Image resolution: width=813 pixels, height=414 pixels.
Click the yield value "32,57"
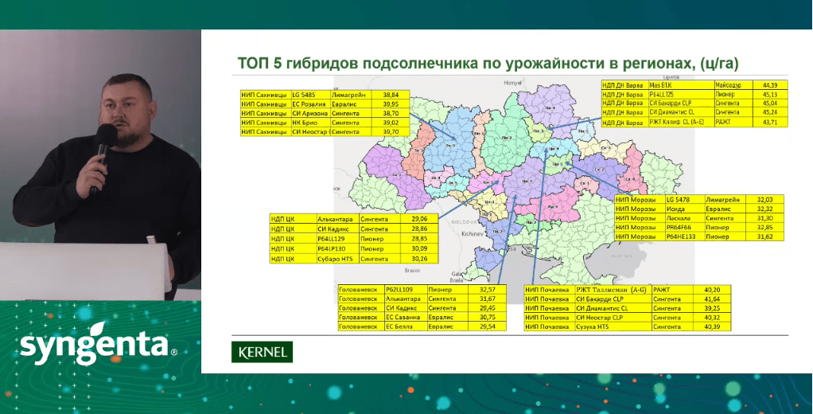488,290
